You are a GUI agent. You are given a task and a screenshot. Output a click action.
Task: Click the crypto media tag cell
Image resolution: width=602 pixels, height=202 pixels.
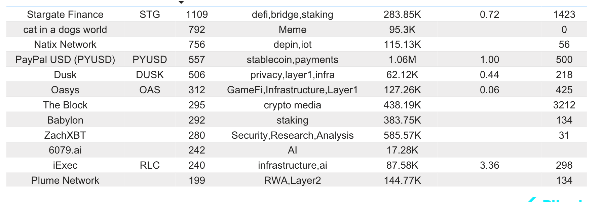tap(292, 105)
